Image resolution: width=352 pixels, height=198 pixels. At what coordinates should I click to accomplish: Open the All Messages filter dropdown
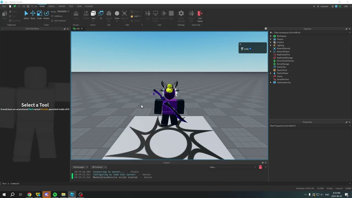click(x=80, y=167)
